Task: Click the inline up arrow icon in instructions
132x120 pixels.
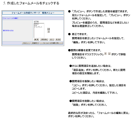Action: 105,54
